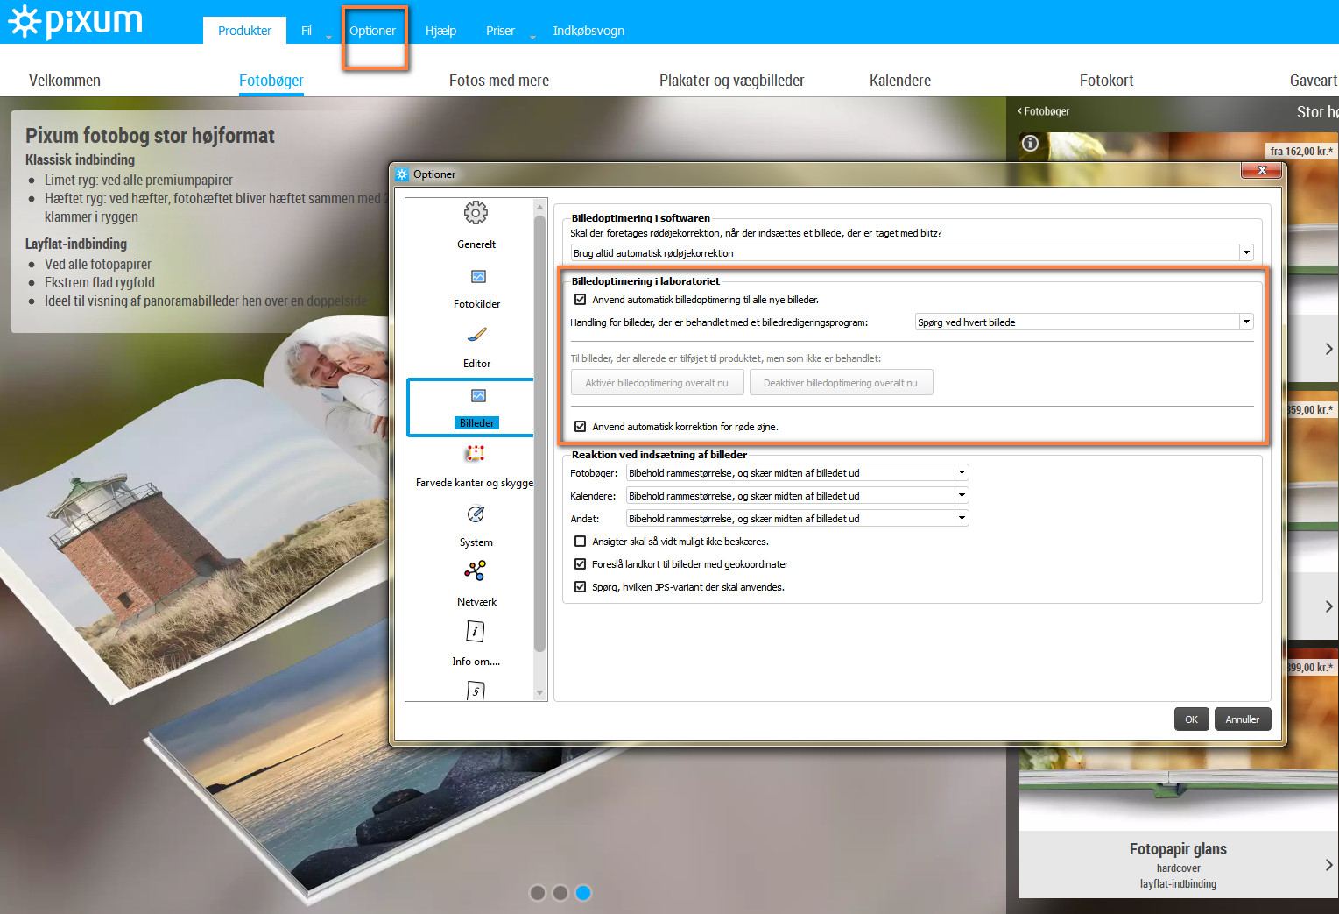Open the Netværk settings icon

tap(475, 572)
